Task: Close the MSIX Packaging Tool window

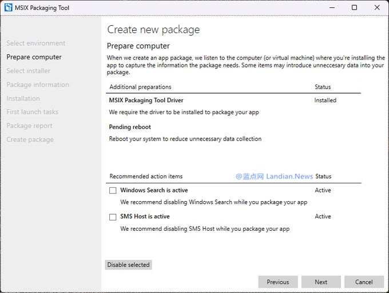Action: (x=376, y=7)
